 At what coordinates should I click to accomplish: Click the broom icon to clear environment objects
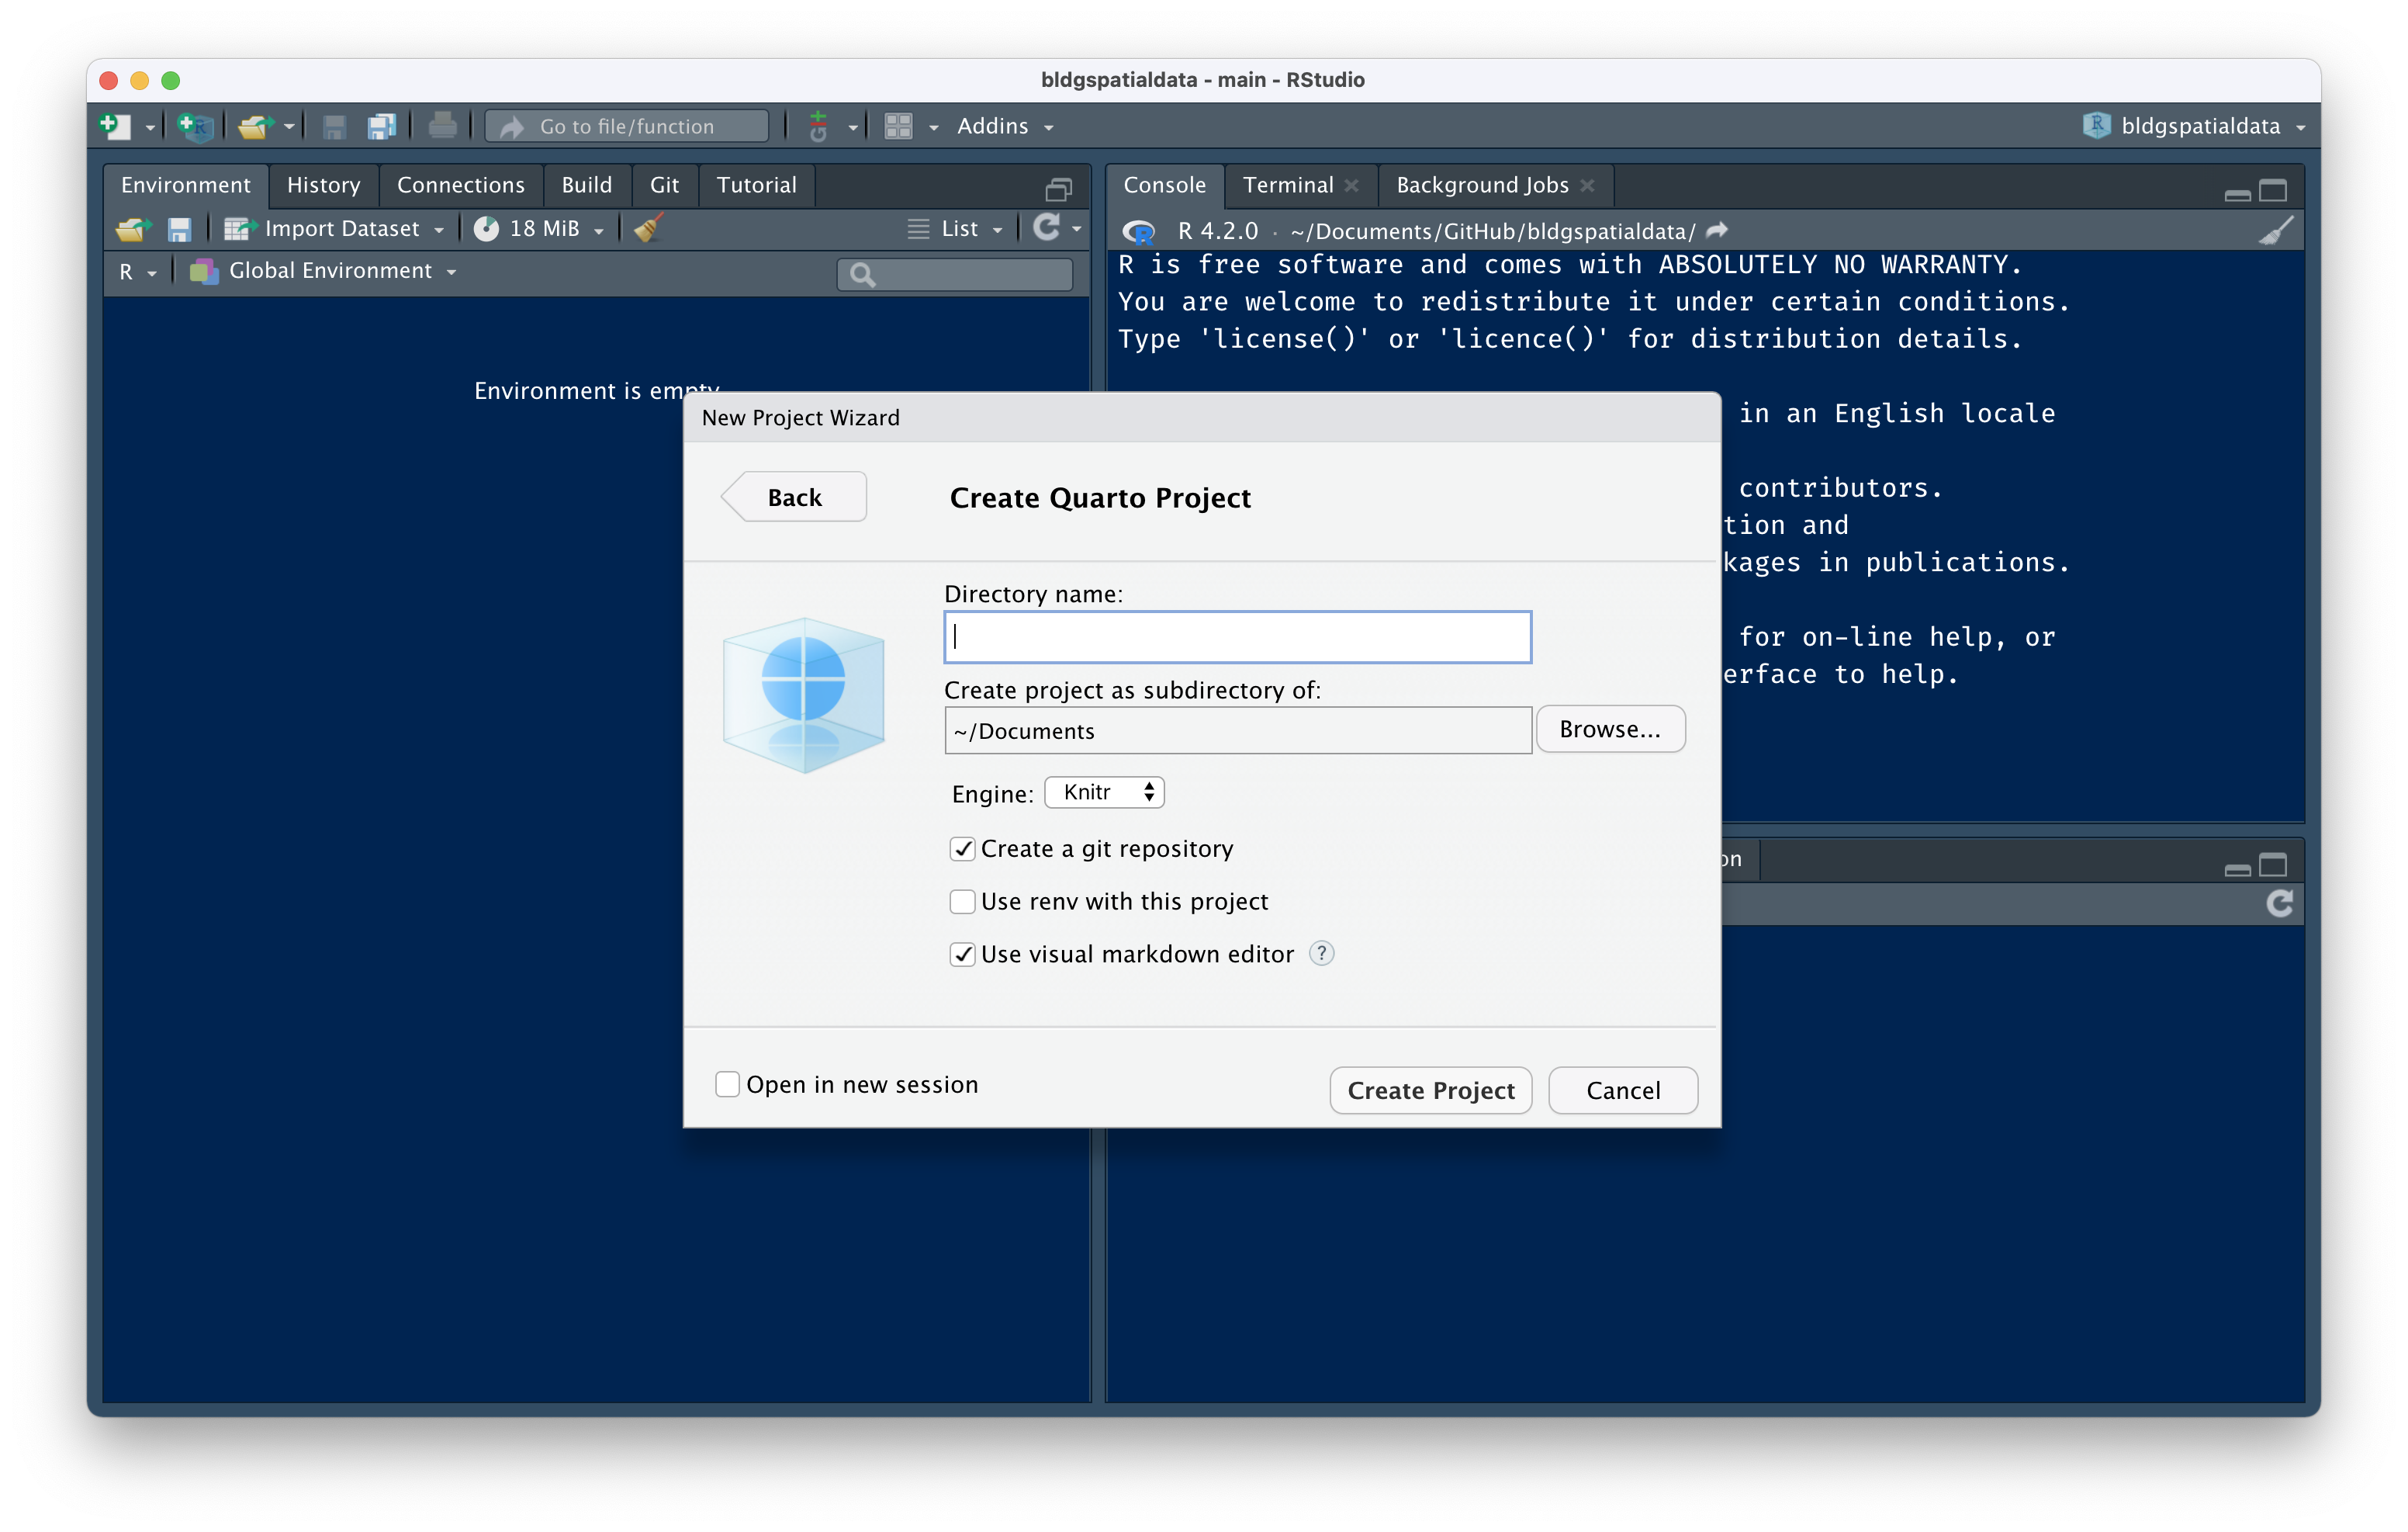click(646, 228)
